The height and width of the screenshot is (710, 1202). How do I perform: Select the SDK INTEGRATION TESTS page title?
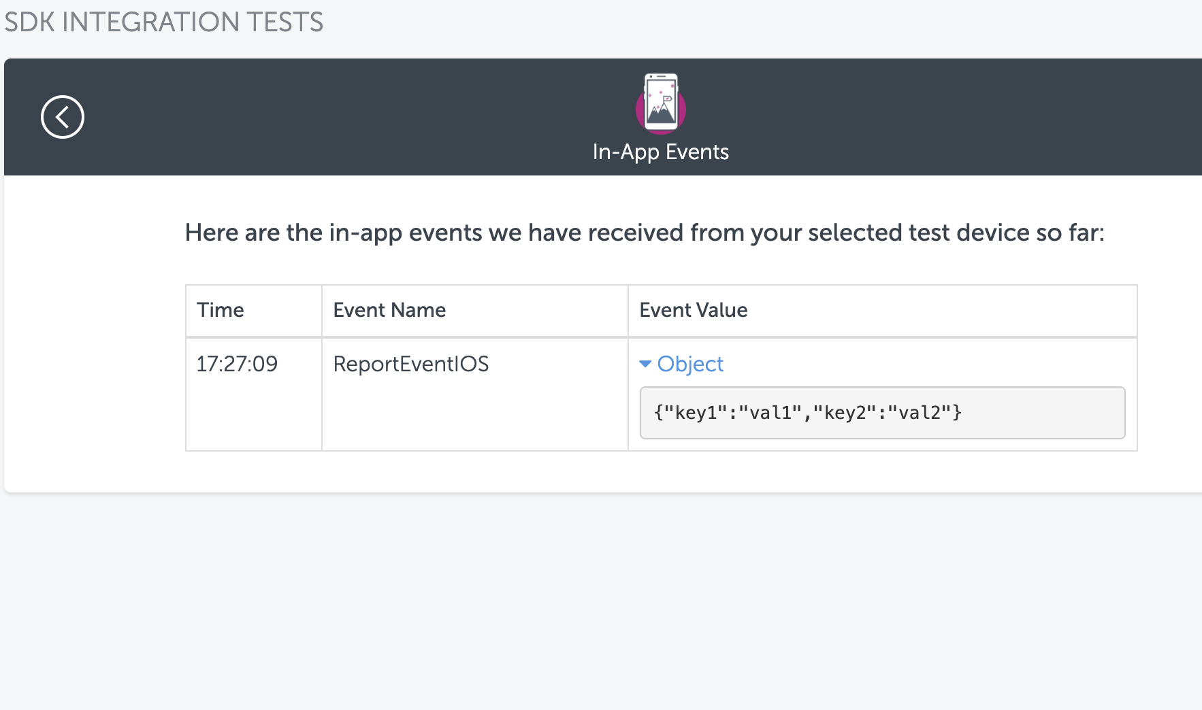click(163, 22)
